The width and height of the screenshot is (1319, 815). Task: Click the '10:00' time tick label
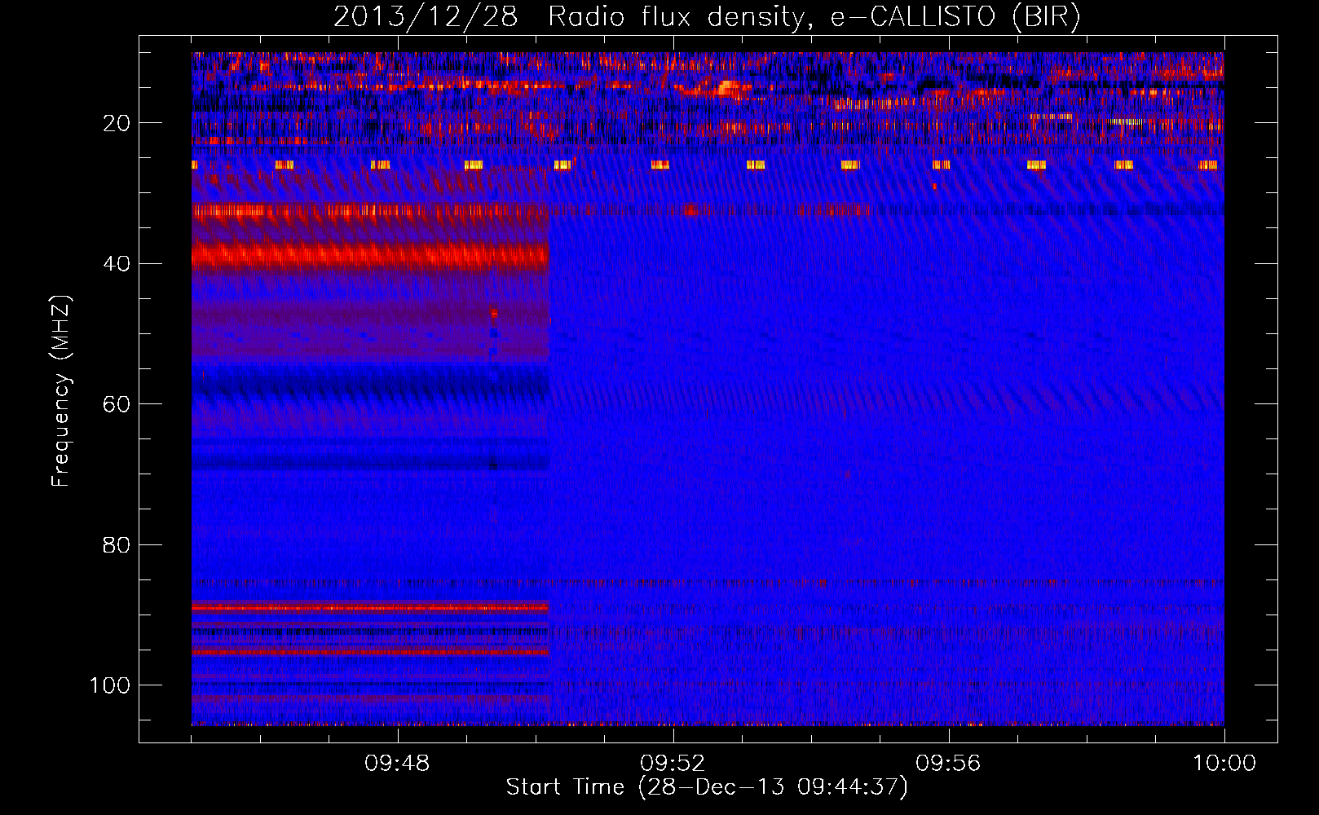(1224, 764)
